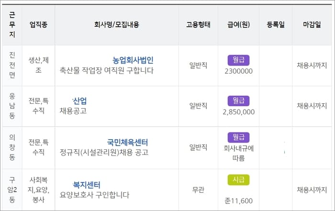
Task: Click the 월급 badge above 2,850,000
Action: pyautogui.click(x=238, y=100)
